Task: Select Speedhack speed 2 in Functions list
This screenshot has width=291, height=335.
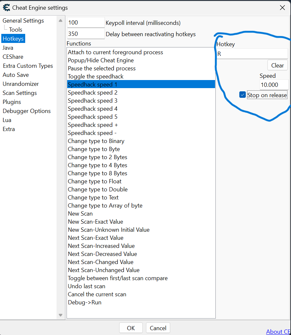Action: (92, 93)
